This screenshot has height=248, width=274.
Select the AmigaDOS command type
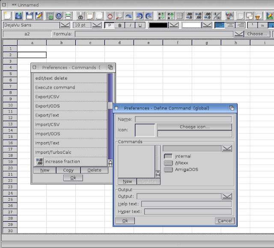click(x=168, y=169)
